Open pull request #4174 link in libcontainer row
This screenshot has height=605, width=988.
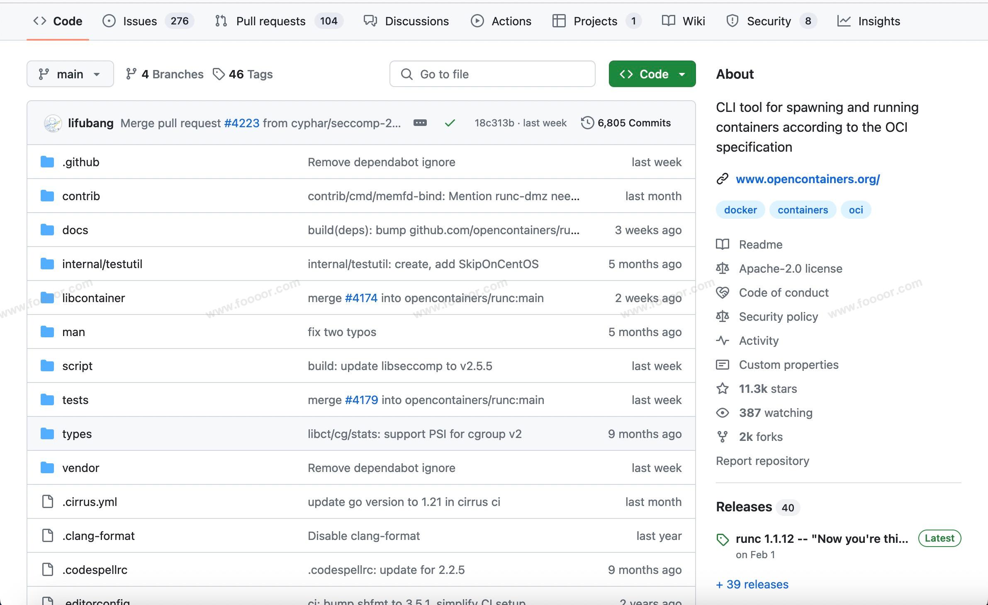pos(361,298)
